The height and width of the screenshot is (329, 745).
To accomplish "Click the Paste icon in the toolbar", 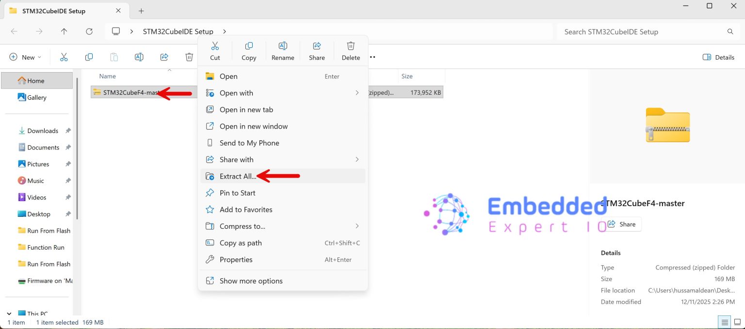I will click(x=114, y=57).
